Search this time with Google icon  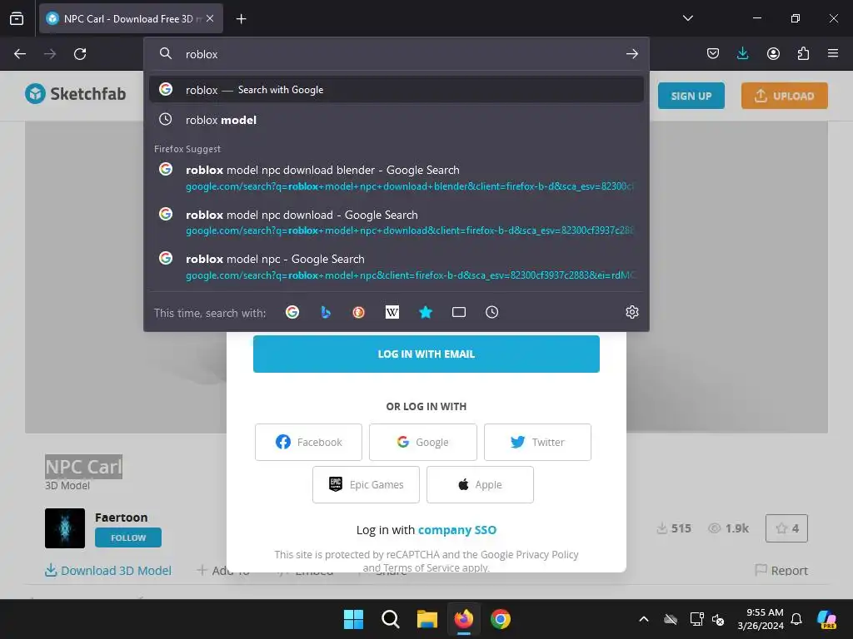click(292, 313)
